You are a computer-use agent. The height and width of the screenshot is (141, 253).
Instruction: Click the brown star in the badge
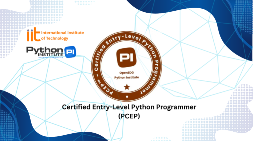point(127,87)
